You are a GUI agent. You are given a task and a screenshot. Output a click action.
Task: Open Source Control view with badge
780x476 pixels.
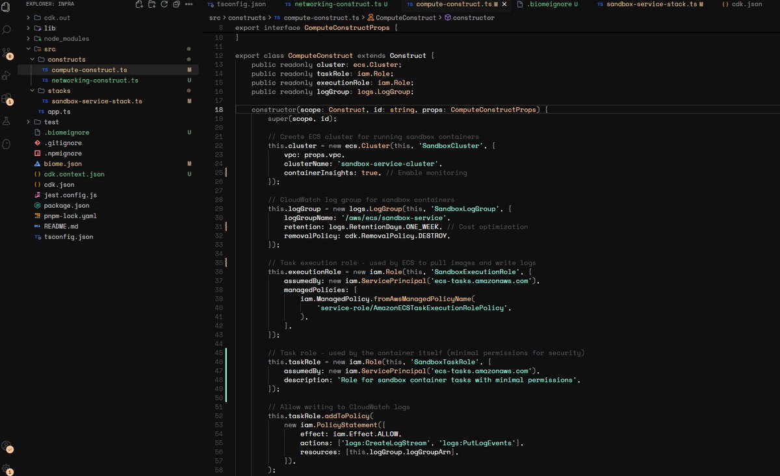click(6, 53)
